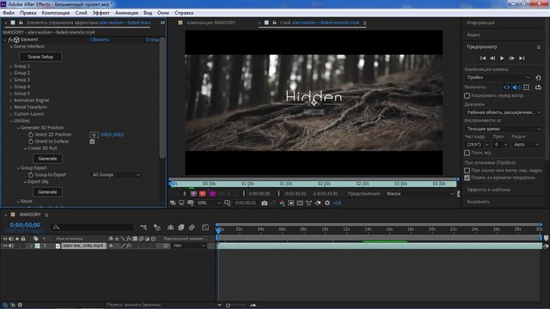Click the timeline search field
This screenshot has height=309, width=550.
(92, 227)
